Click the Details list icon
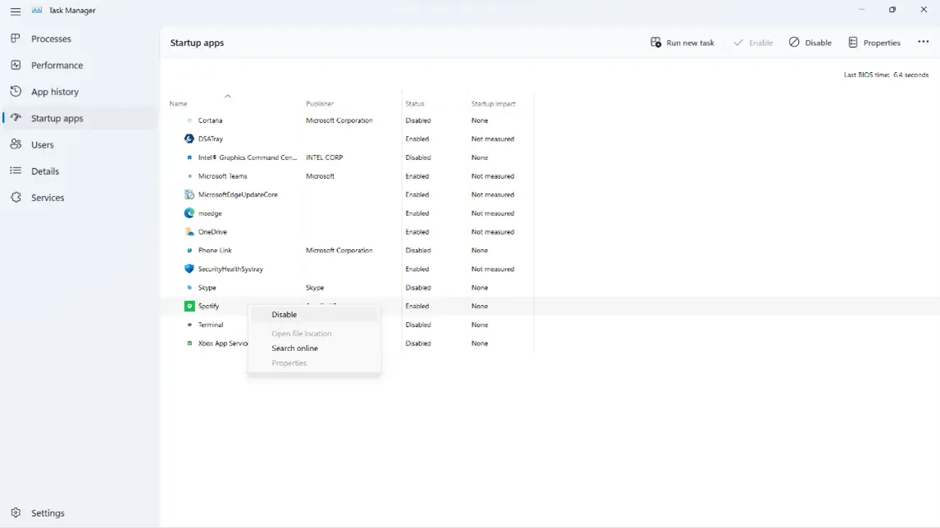940x528 pixels. pyautogui.click(x=16, y=171)
